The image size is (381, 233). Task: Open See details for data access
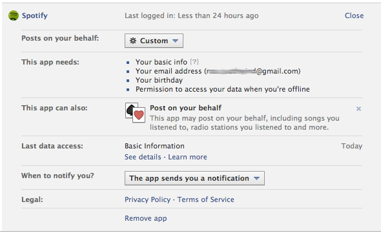[143, 157]
